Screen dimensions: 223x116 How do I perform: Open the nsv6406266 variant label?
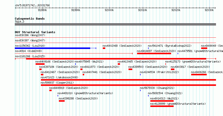coord(207,72)
